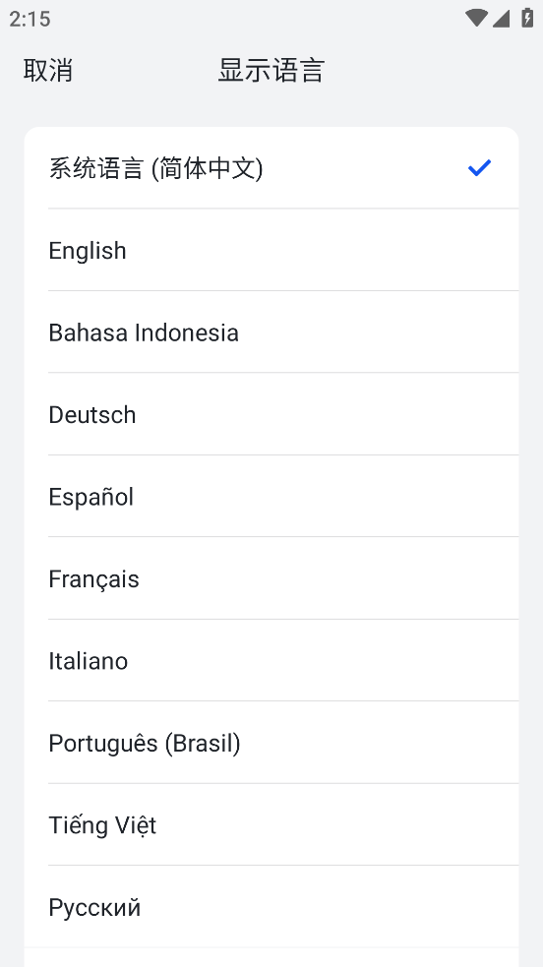This screenshot has height=967, width=543.
Task: Select Italiano language option
Action: tap(271, 660)
